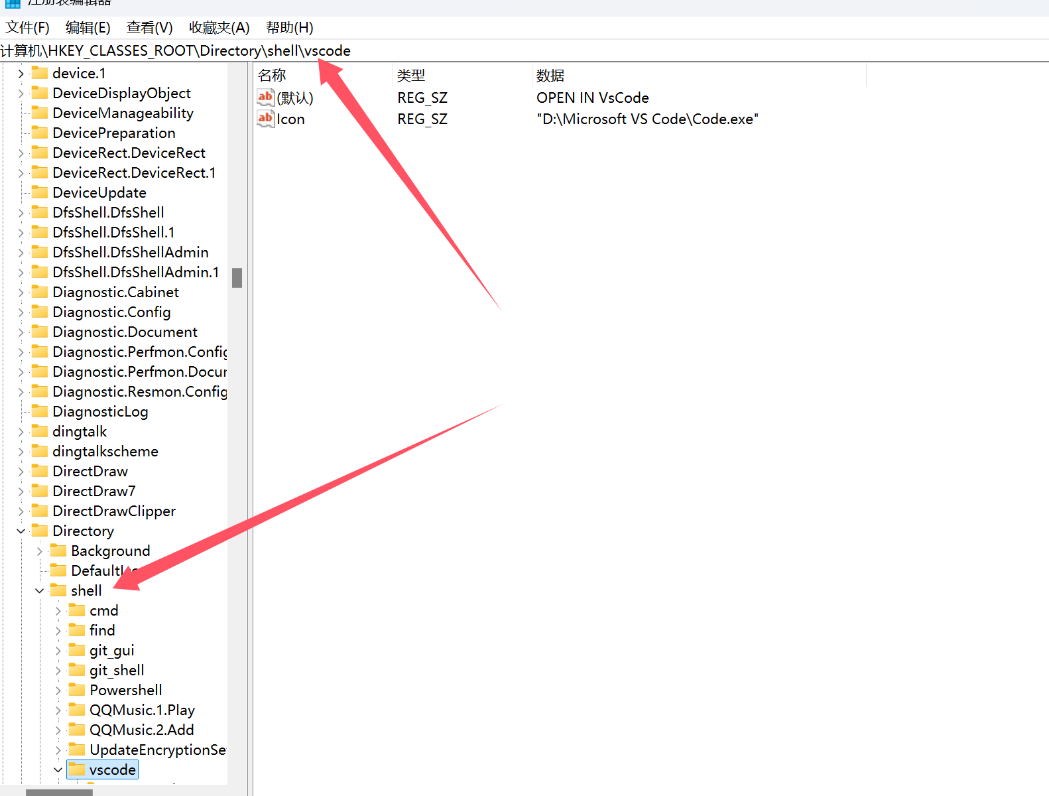Click the dingtalkscheme folder icon

coord(40,451)
